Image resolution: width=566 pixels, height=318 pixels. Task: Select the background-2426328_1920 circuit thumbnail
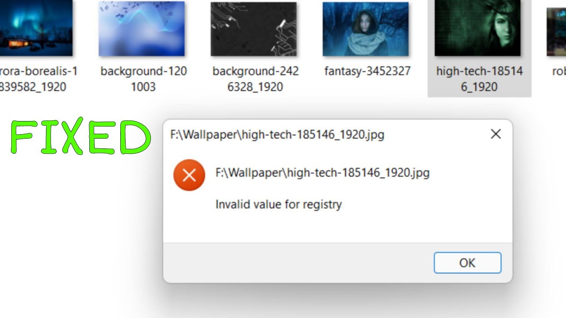253,29
